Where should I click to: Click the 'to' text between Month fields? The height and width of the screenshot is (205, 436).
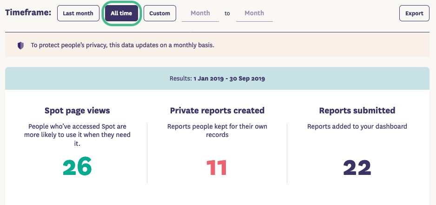pyautogui.click(x=227, y=13)
